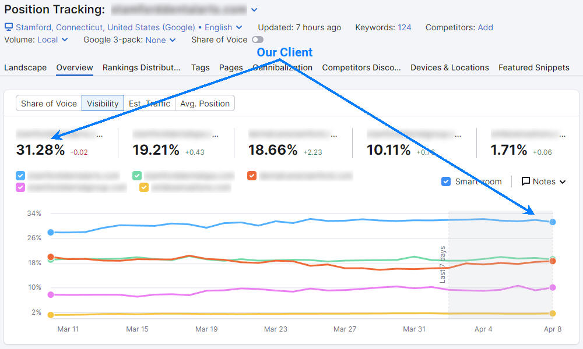Switch to the Landscape tab
This screenshot has width=583, height=349.
click(25, 67)
